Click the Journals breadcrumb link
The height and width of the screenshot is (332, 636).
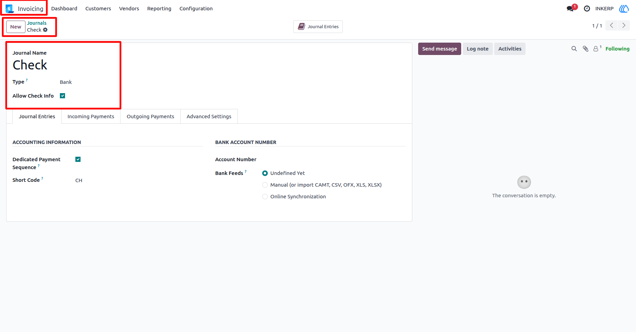(x=37, y=23)
